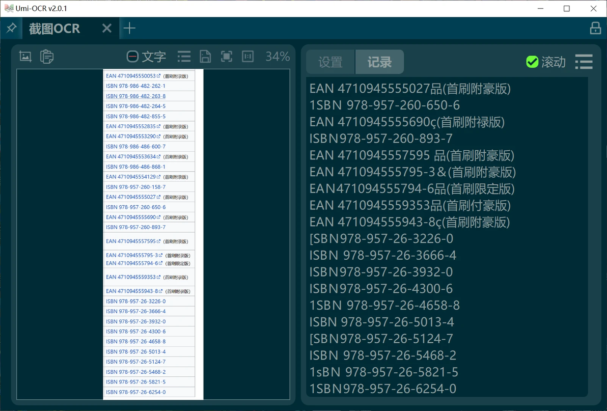Click EAN 4710945553290 in preview image

[x=131, y=136]
